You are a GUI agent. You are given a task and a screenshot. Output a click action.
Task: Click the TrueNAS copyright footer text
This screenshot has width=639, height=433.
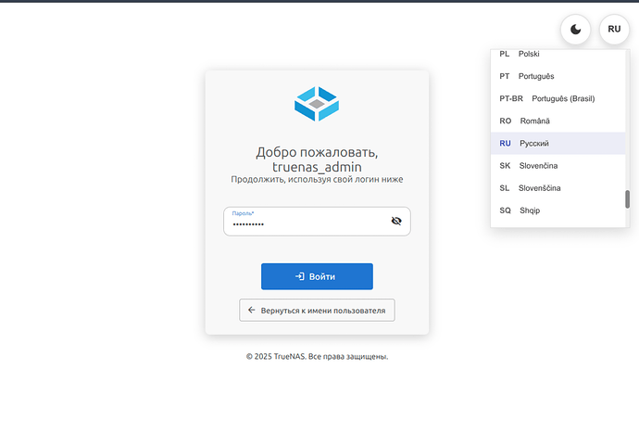(x=317, y=356)
